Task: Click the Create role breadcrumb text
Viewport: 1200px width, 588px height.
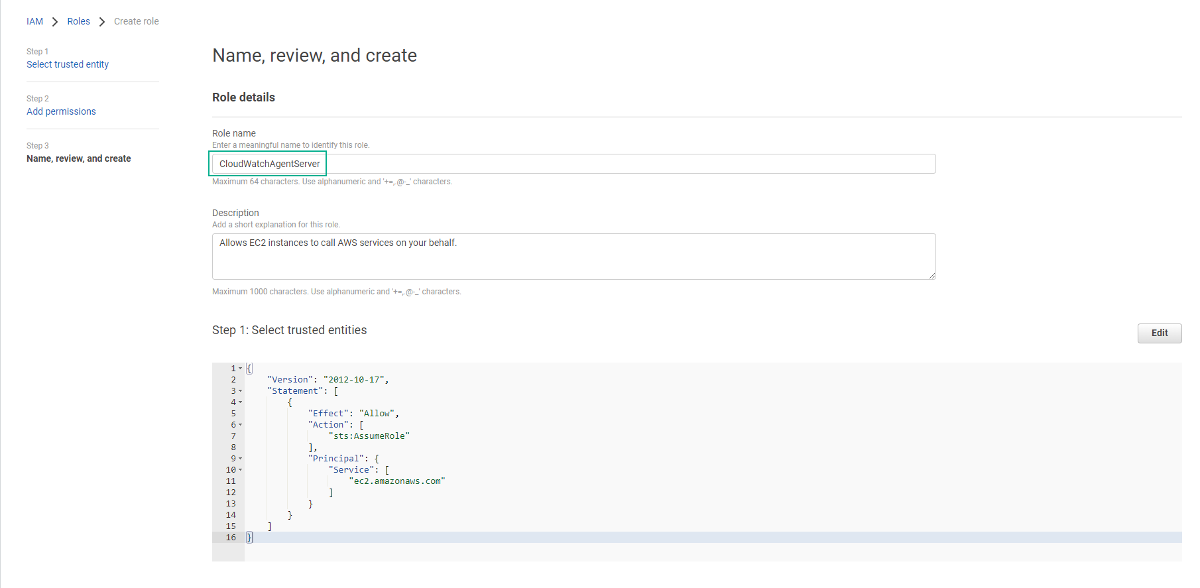Action: point(137,21)
